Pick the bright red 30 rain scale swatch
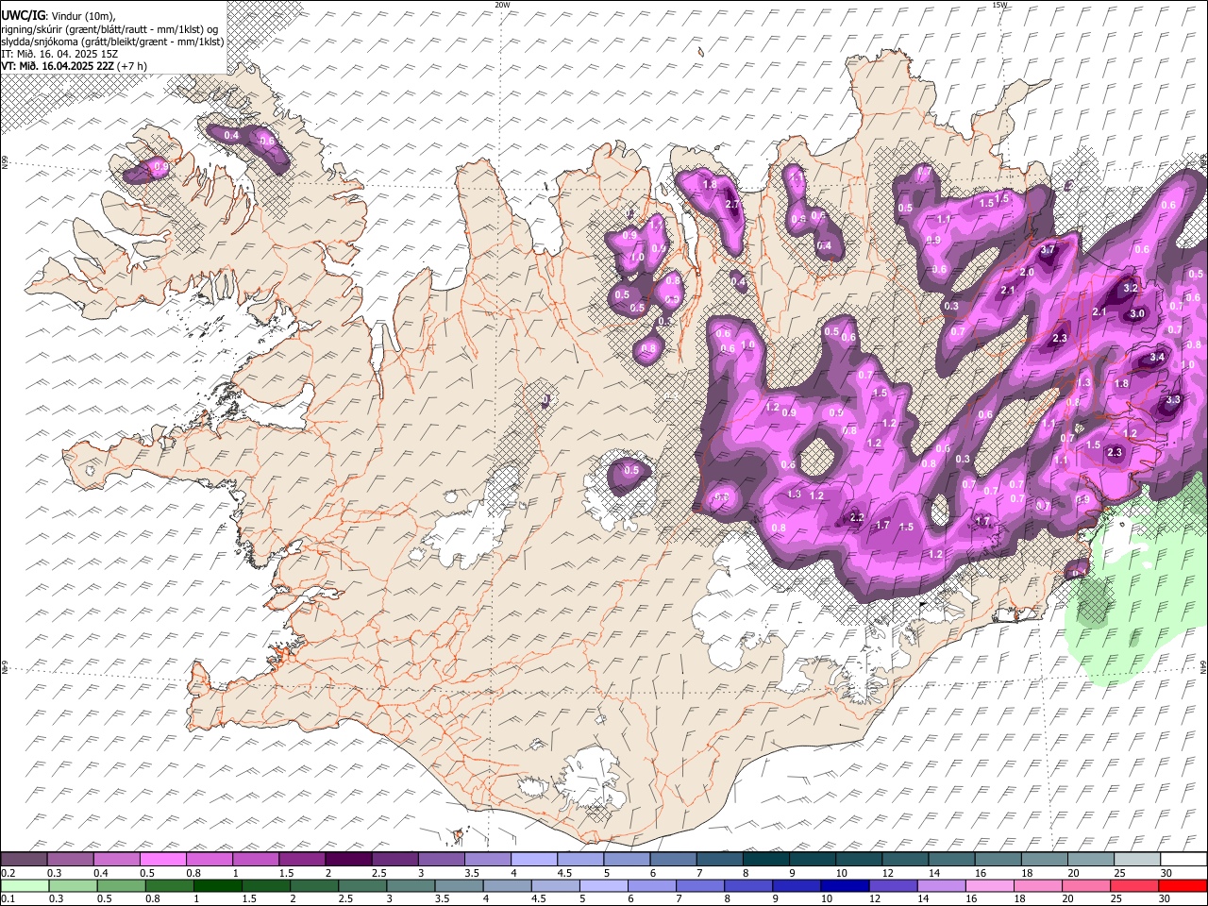This screenshot has width=1208, height=906. [1183, 885]
